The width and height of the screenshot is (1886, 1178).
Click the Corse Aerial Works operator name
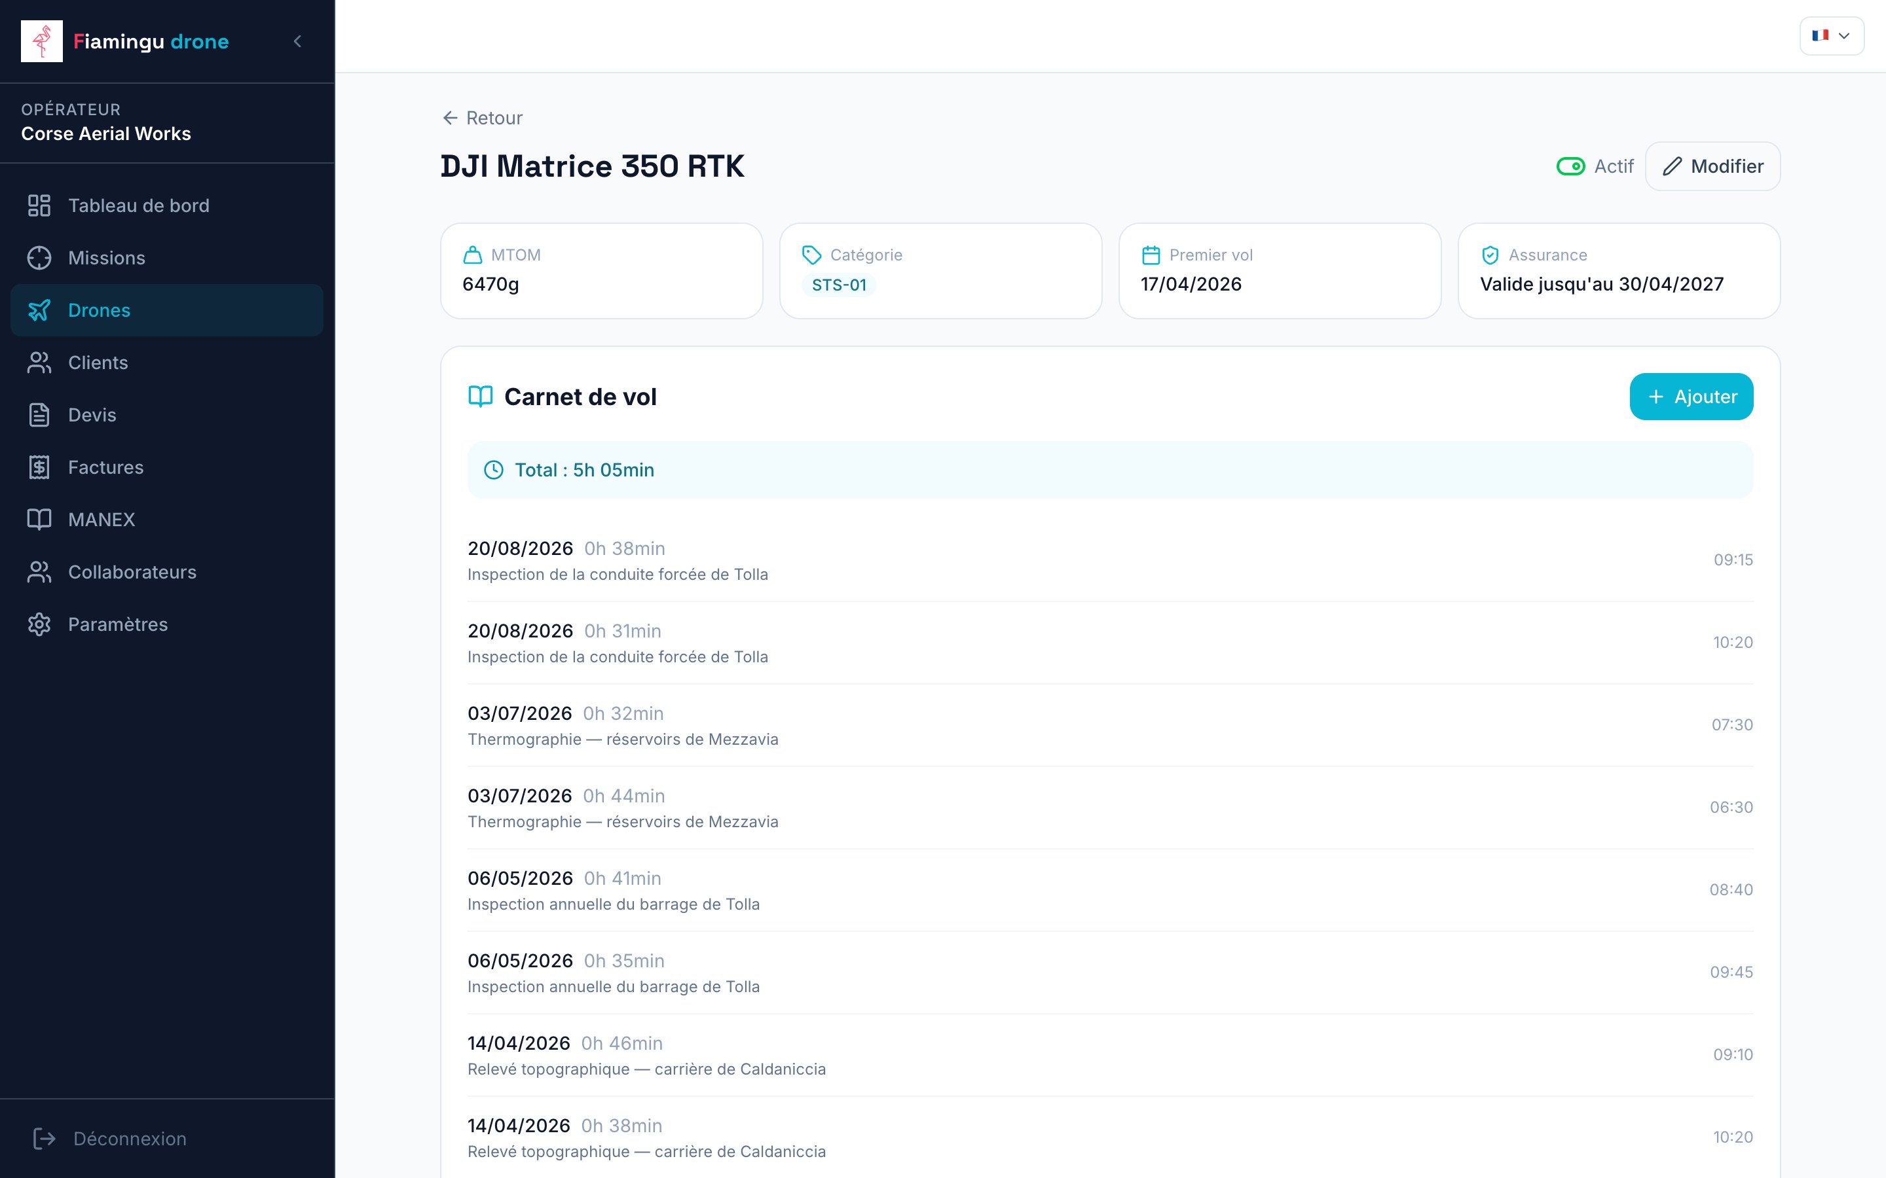(106, 134)
